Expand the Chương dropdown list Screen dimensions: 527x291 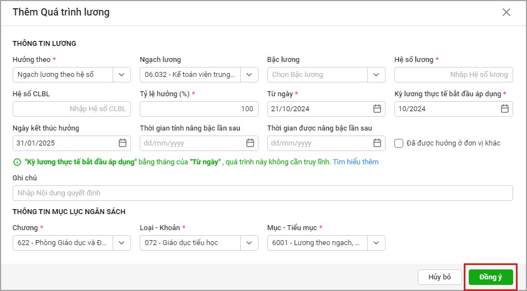click(121, 243)
